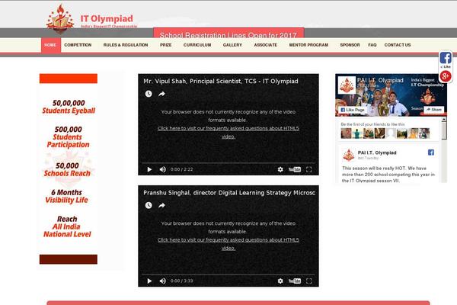Click PAI I.T. Olympiad title in widget header

(x=380, y=80)
